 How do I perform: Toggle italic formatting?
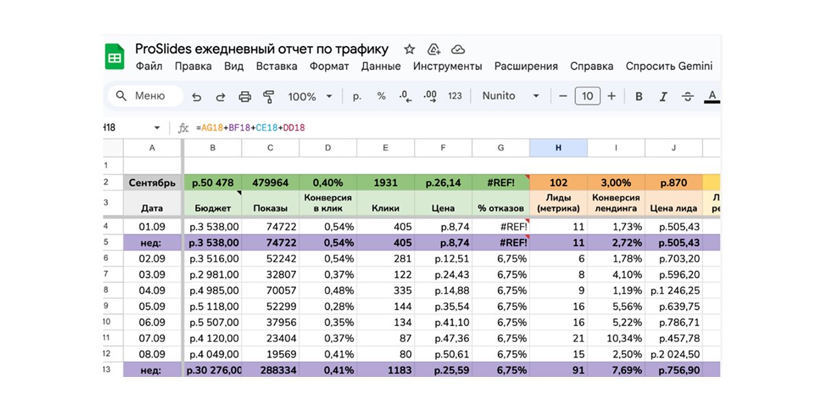(663, 97)
